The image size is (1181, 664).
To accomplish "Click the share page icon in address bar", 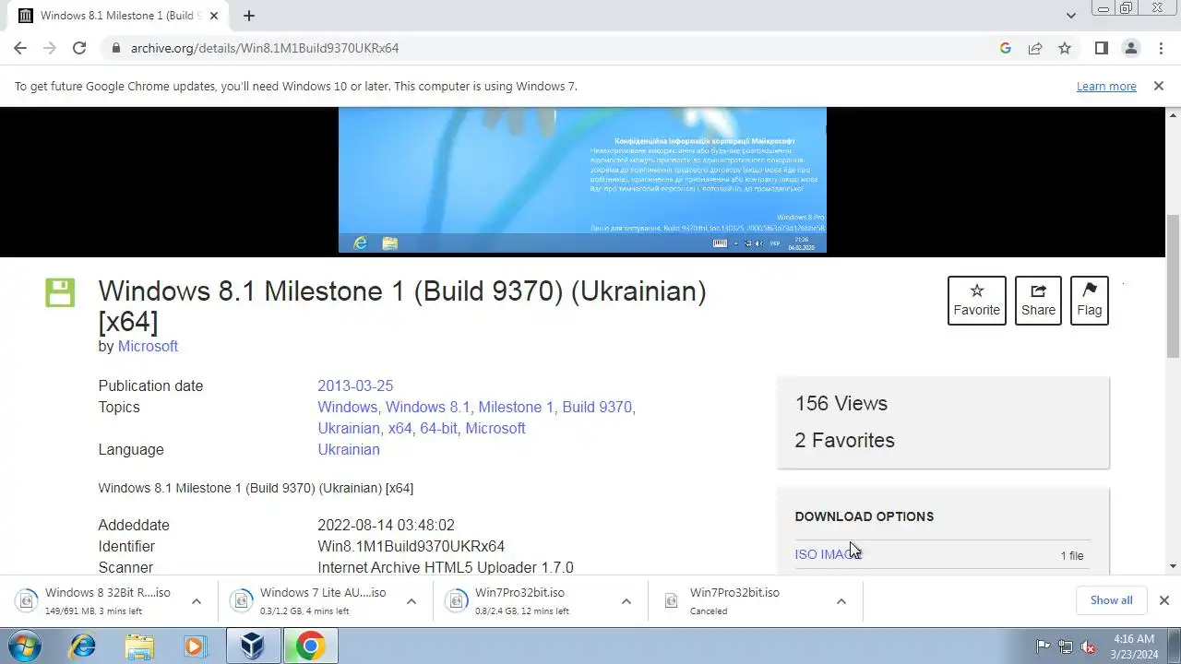I will [x=1035, y=48].
